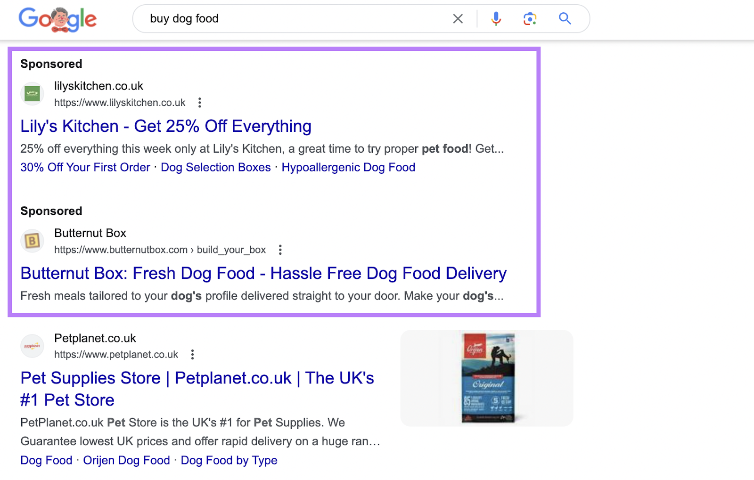This screenshot has width=754, height=480.
Task: Follow the 30% Off Your First Order sitelink
Action: click(85, 167)
